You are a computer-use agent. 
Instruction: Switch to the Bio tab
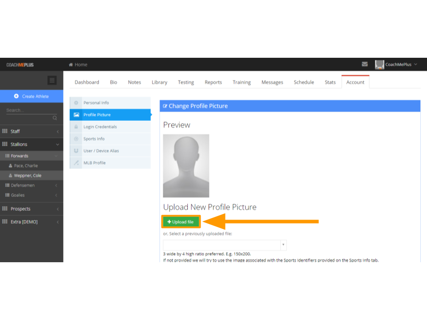[x=113, y=82]
